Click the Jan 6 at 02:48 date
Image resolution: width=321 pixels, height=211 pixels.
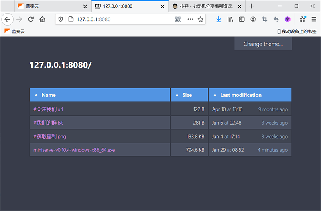227,123
